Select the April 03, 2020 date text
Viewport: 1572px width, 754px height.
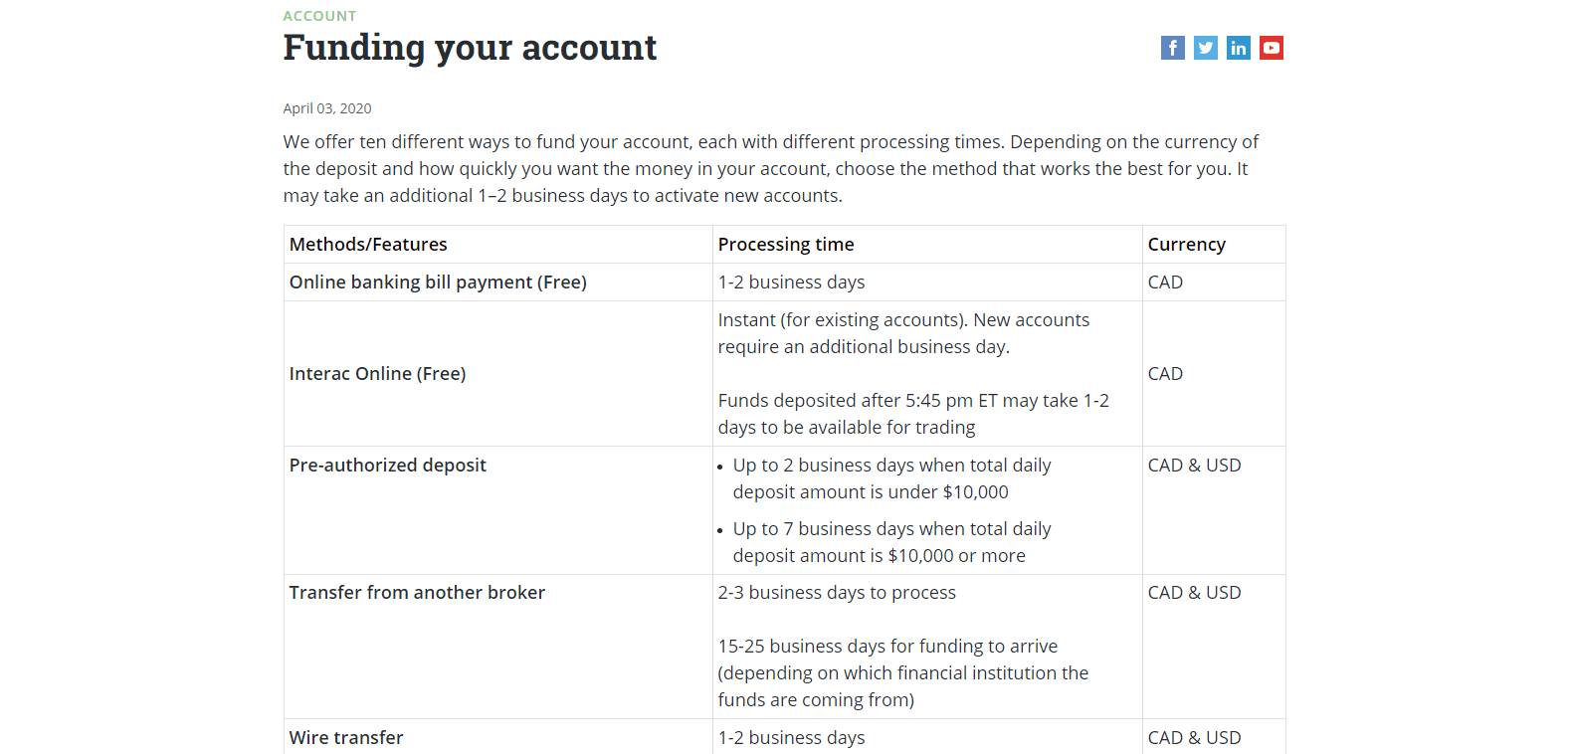coord(327,108)
